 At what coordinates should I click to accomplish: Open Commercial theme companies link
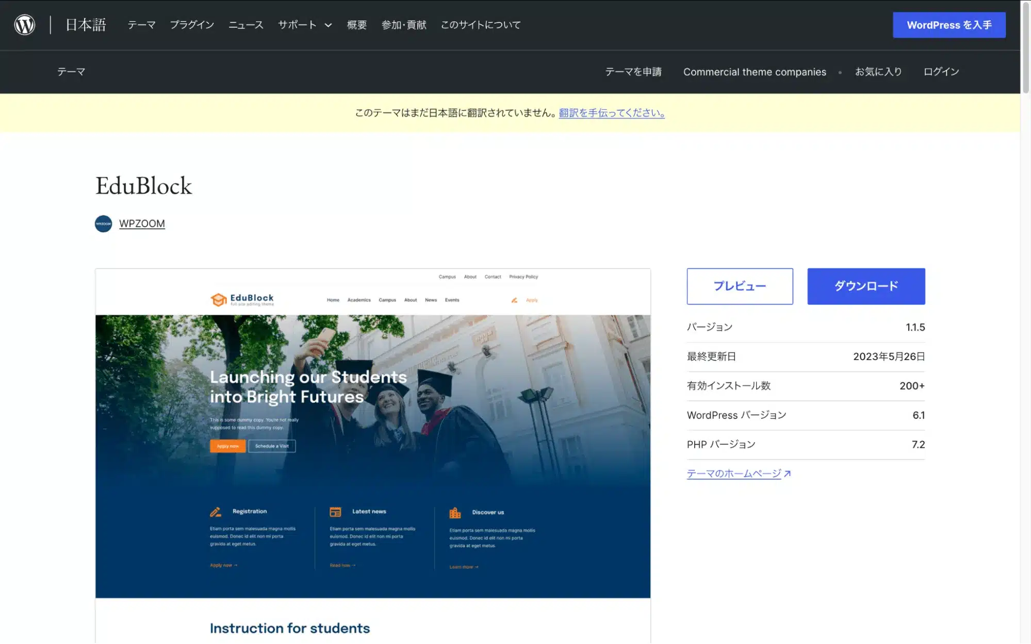coord(755,72)
